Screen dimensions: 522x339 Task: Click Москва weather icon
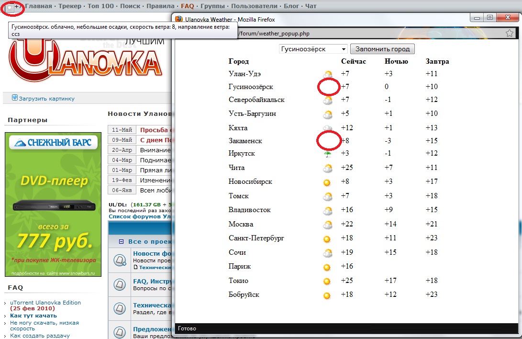pos(328,225)
